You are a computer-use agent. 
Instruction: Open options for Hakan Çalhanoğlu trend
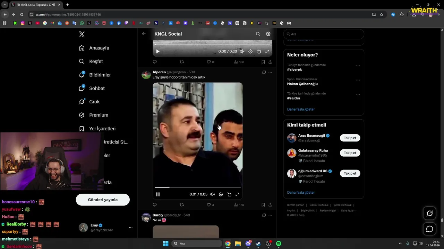pos(358,80)
